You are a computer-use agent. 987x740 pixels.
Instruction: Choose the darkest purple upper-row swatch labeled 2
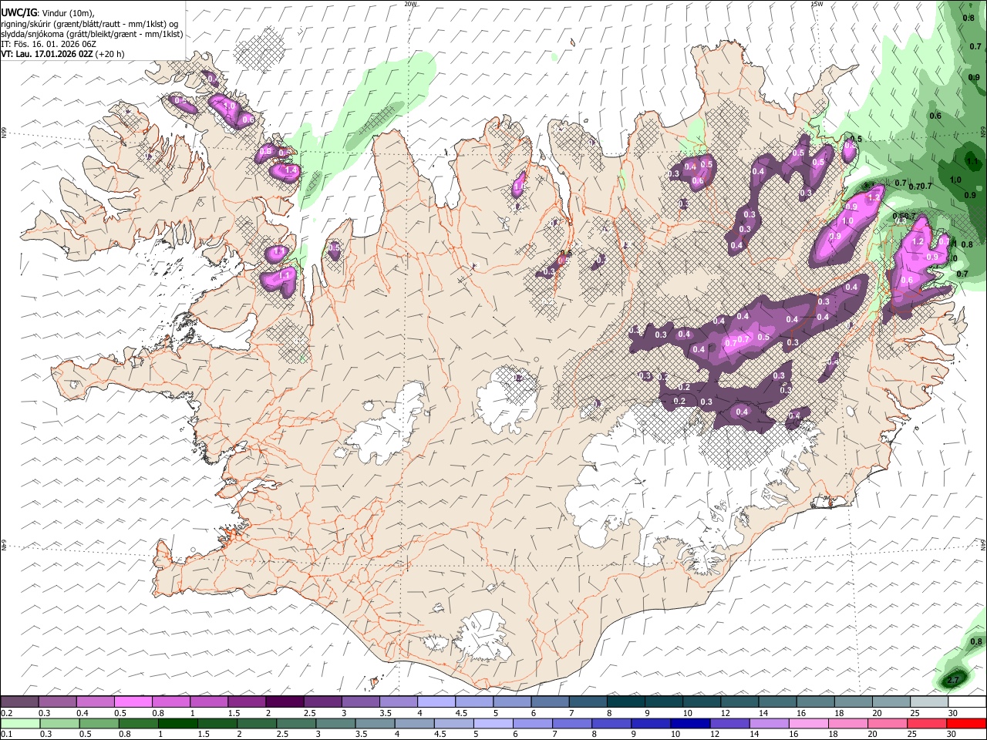(x=285, y=702)
